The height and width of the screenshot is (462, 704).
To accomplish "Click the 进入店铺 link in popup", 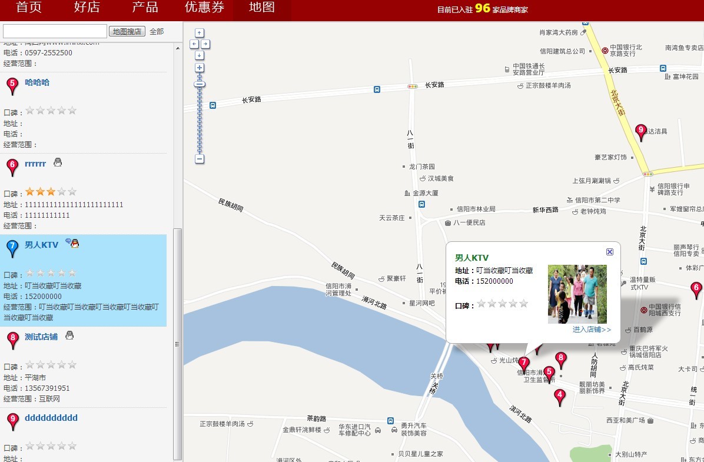I will [592, 330].
